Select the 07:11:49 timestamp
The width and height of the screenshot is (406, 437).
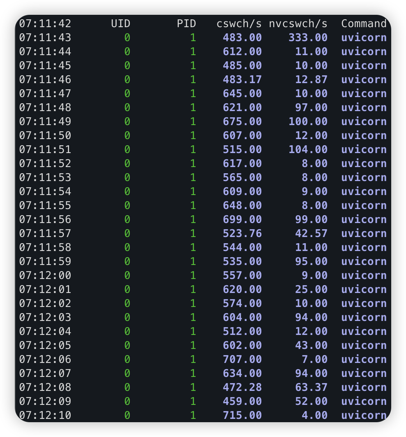45,122
